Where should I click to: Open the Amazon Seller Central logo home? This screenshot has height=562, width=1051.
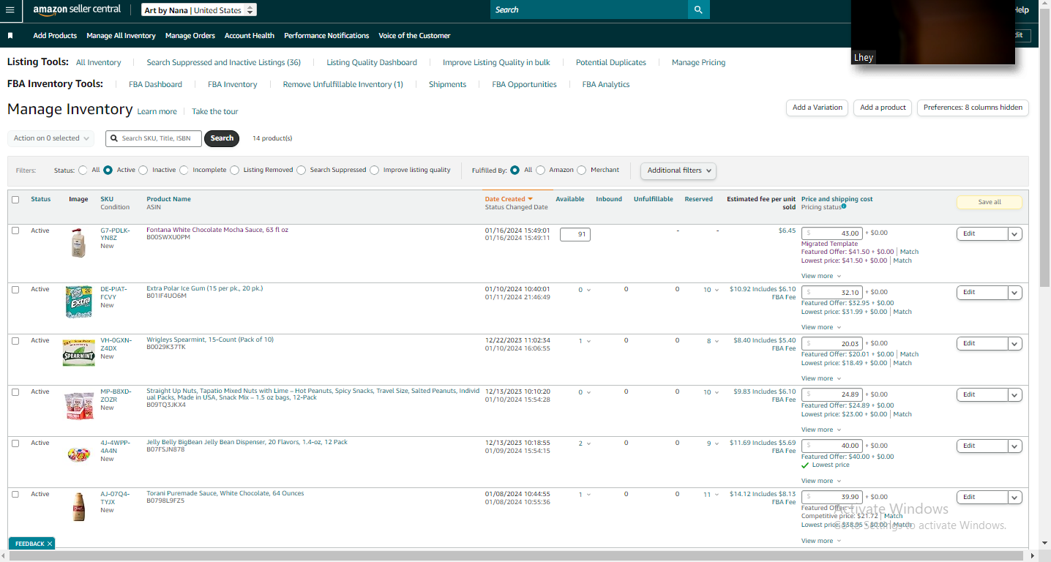77,10
